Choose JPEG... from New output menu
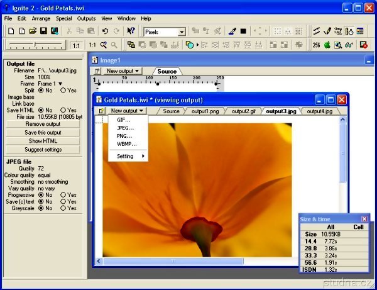This screenshot has height=290, width=377. click(126, 128)
